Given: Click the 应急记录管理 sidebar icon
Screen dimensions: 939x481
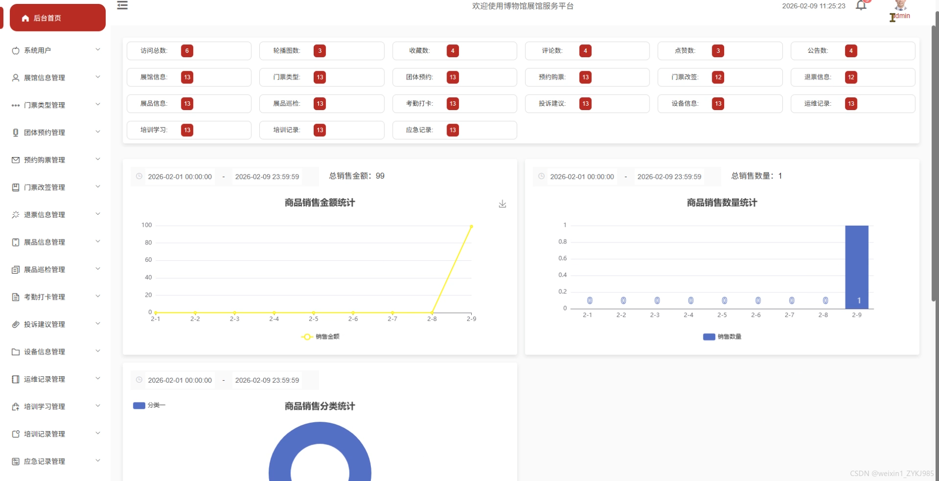Looking at the screenshot, I should pyautogui.click(x=15, y=461).
